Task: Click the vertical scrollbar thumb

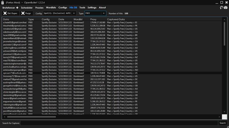Action: 224,34
